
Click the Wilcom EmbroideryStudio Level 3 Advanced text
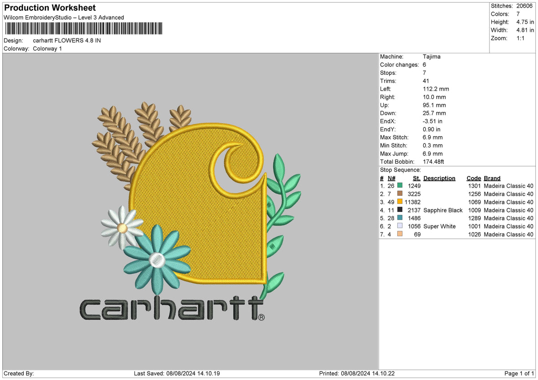pos(64,17)
